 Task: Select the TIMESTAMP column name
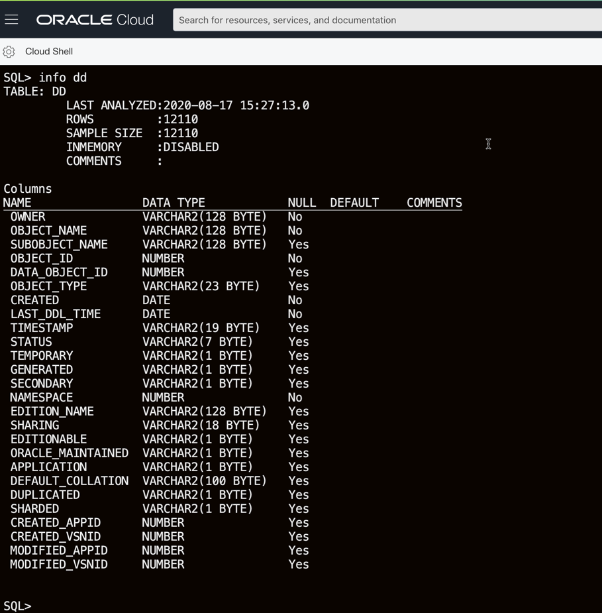coord(42,327)
